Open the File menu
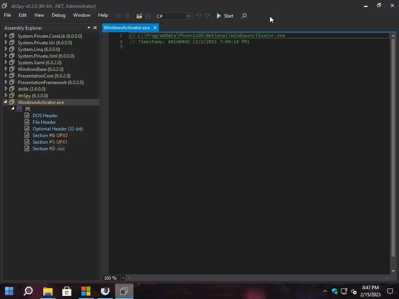The width and height of the screenshot is (399, 299). (7, 15)
